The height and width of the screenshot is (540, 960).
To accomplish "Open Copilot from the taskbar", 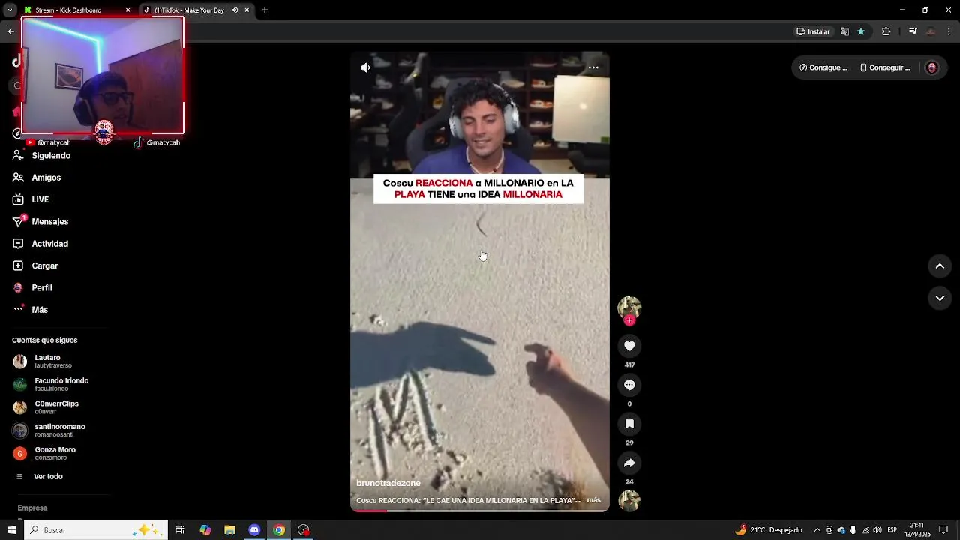I will coord(205,530).
